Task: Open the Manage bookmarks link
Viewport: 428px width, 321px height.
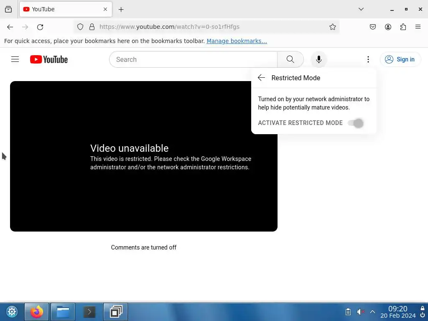Action: pos(237,41)
